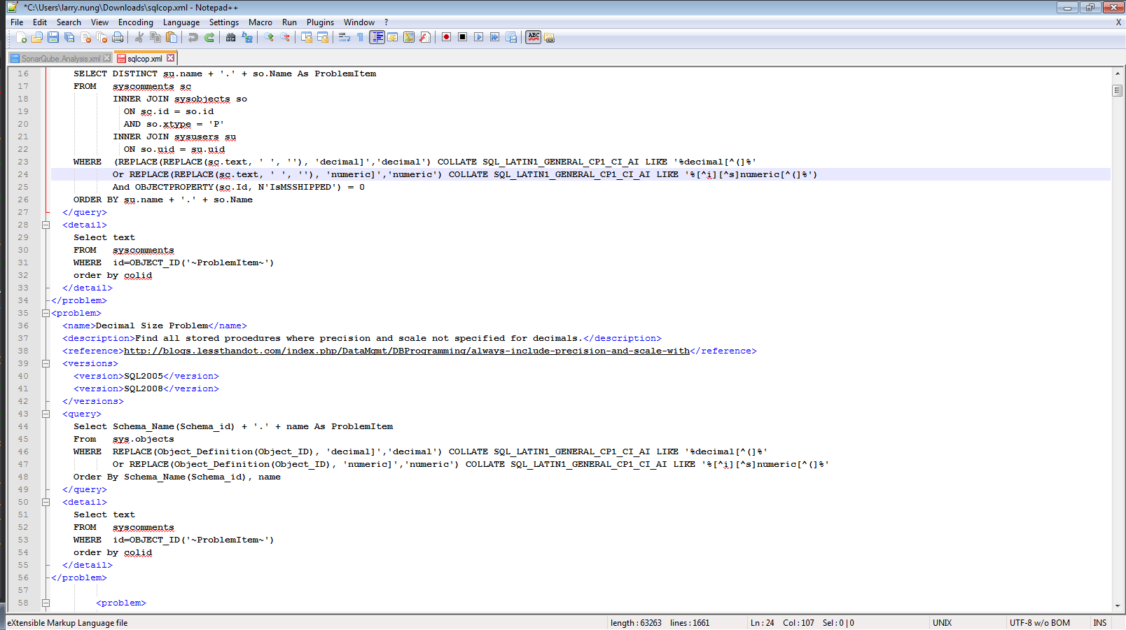Collapse the detail block at line 28
Screen dimensions: 1126x630
tap(46, 225)
